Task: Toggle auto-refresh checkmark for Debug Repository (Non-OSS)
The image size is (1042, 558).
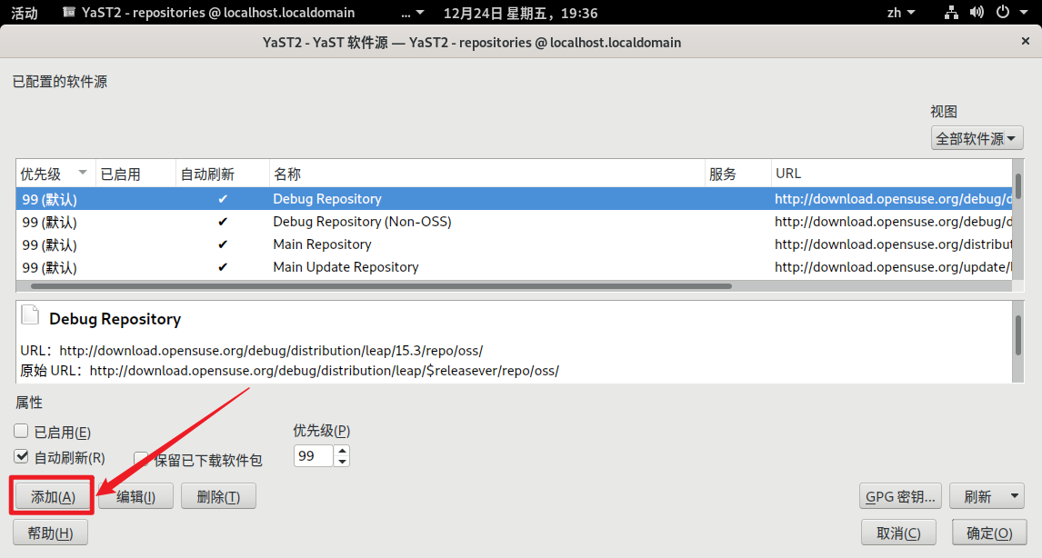Action: 223,222
